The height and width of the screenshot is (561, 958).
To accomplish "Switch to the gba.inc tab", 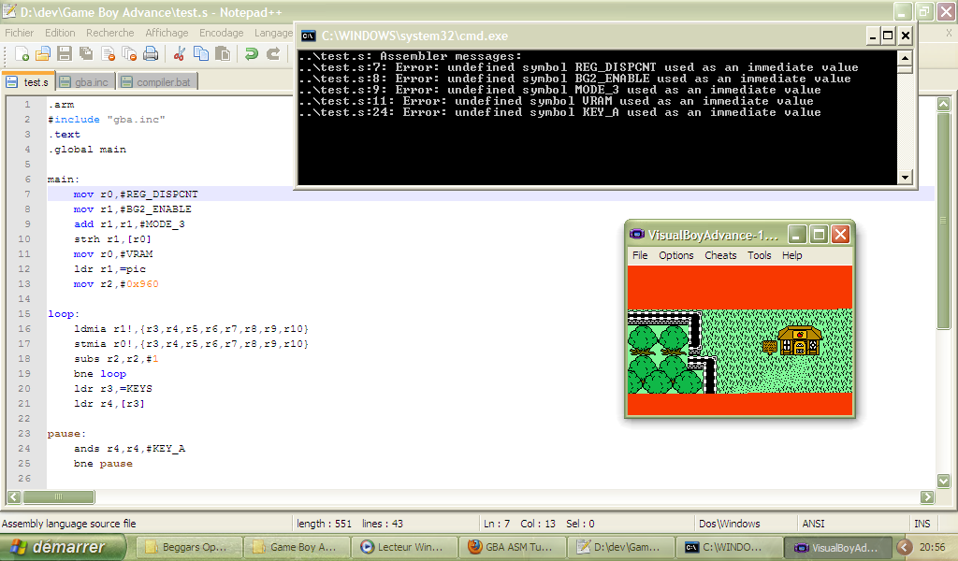I will 85,82.
